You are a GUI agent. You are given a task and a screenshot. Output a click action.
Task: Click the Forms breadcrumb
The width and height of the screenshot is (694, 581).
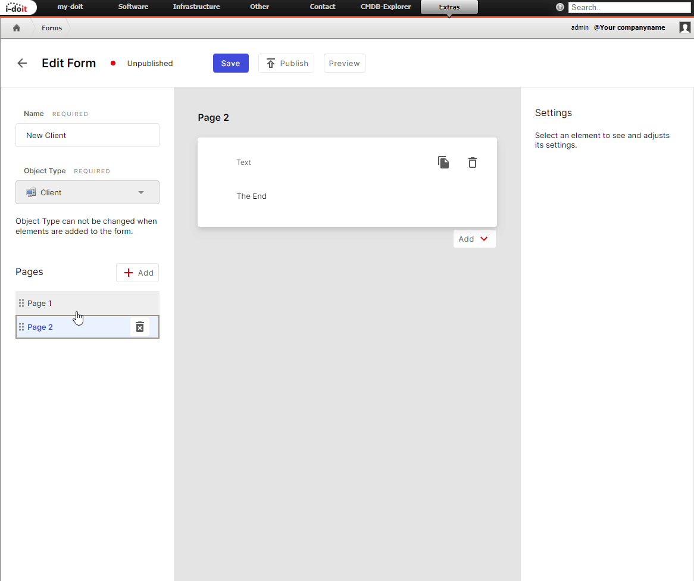click(52, 28)
